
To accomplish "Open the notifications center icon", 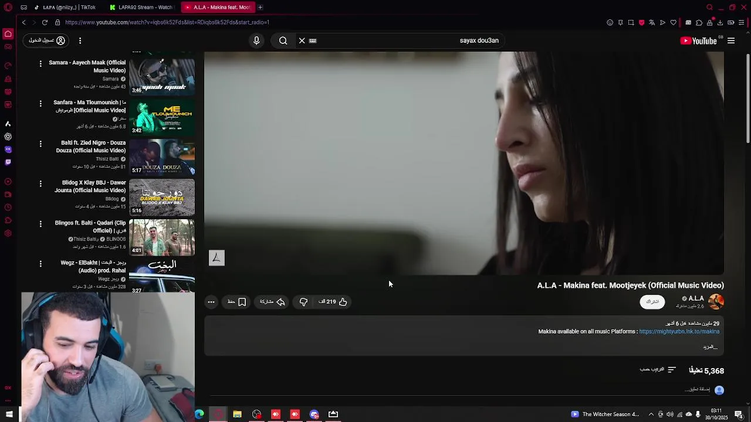I will point(739,414).
